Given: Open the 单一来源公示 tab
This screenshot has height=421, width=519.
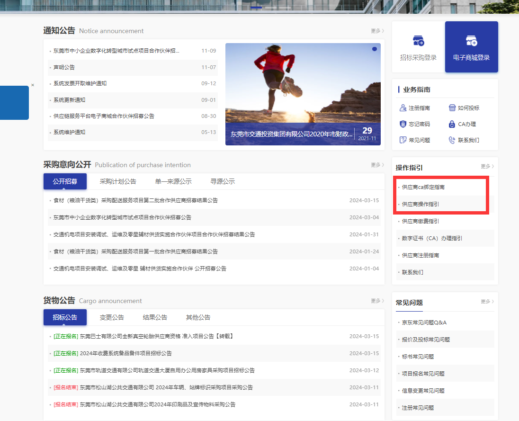Looking at the screenshot, I should click(173, 181).
